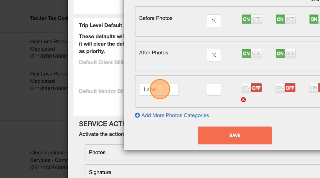
Task: Toggle the second Before Photos ON/OFF switch
Action: 285,19
